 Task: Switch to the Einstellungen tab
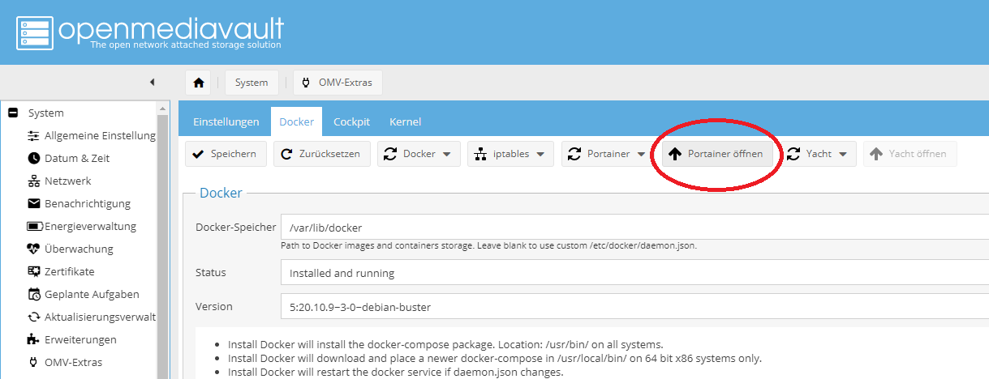tap(226, 121)
